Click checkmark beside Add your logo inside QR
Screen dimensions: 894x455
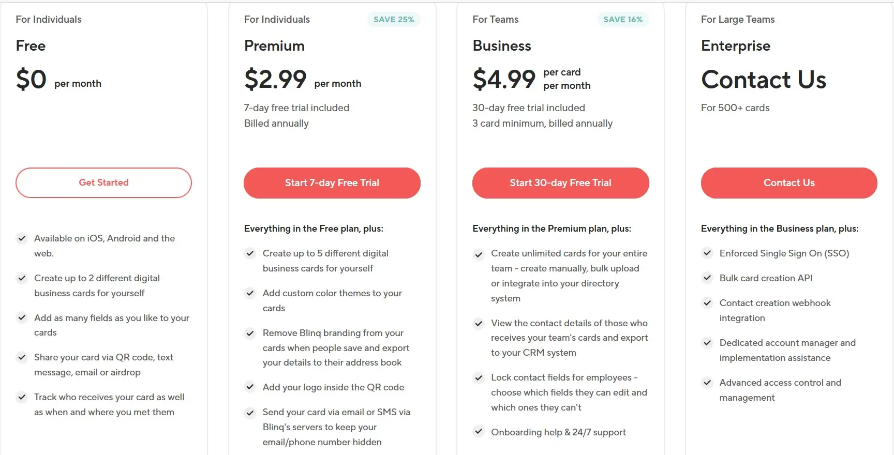[250, 387]
